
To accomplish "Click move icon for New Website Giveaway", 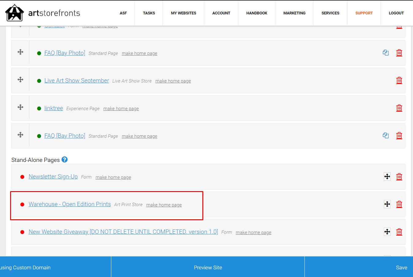I will (387, 232).
